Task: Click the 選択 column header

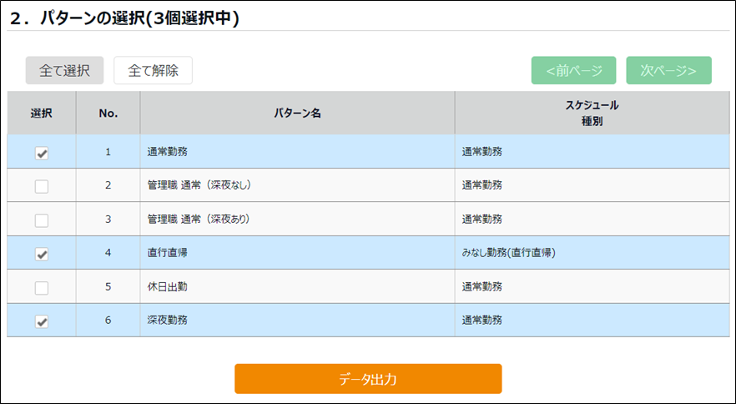Action: click(x=42, y=114)
